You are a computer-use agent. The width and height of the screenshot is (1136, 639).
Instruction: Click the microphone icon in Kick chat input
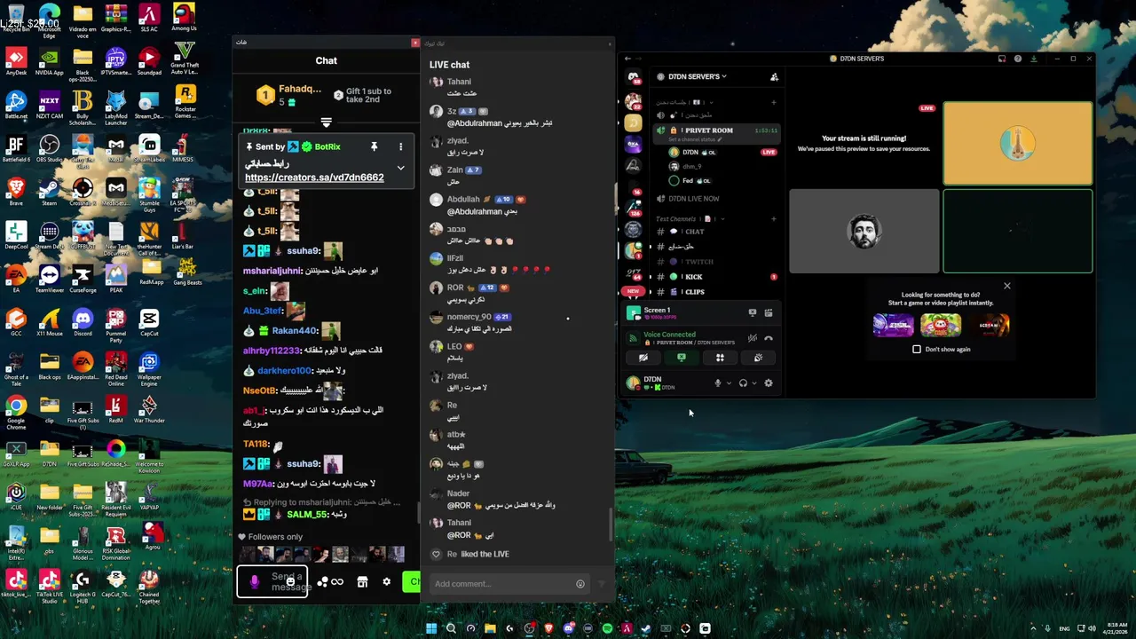pyautogui.click(x=255, y=582)
